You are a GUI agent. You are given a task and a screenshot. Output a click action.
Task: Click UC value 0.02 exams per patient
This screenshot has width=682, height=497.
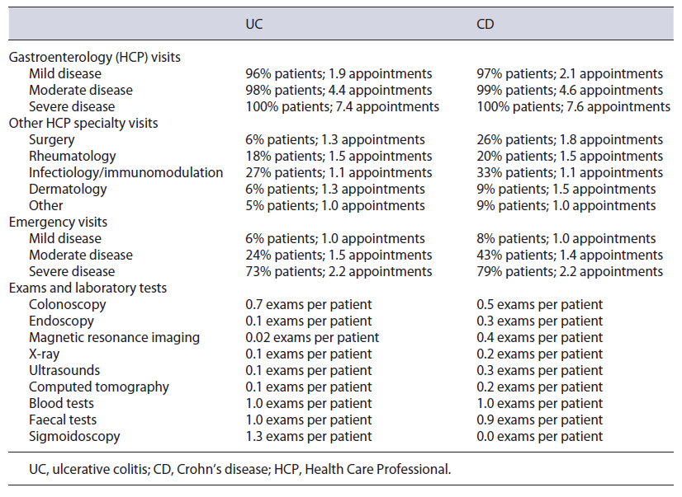click(312, 338)
